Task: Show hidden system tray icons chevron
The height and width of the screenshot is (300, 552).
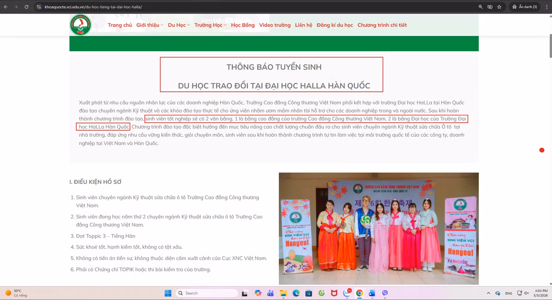Action: [488, 293]
